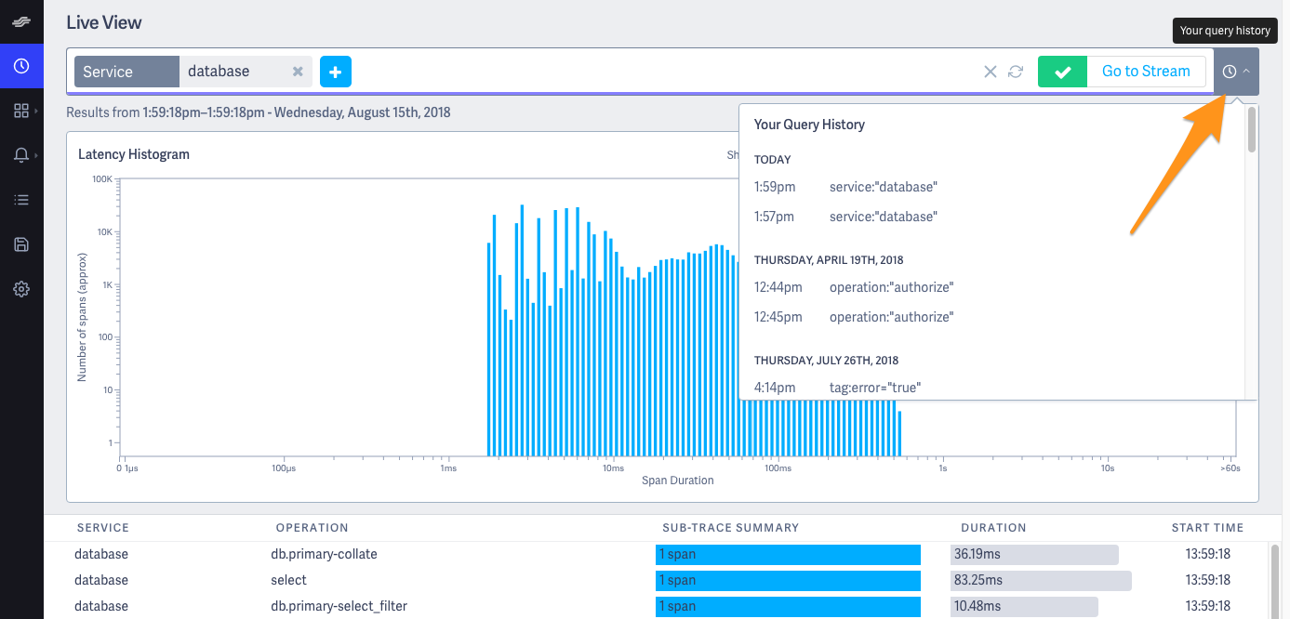Open the alerts bell icon in sidebar
The image size is (1290, 619).
point(21,155)
